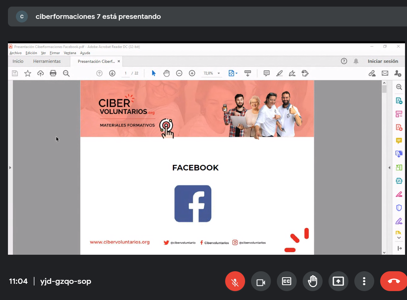Open the Archivo menu

pos(16,53)
